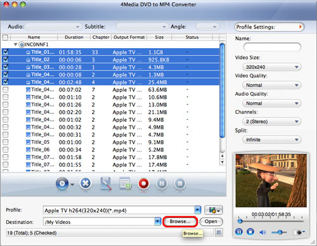Click the video preview thumbnail
The height and width of the screenshot is (246, 317).
tap(271, 181)
